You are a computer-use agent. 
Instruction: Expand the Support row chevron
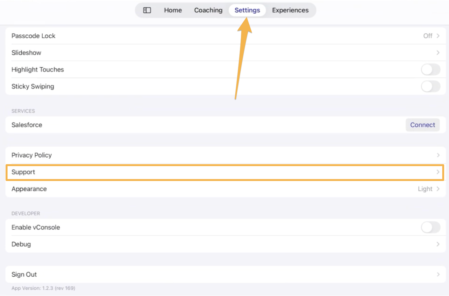438,172
